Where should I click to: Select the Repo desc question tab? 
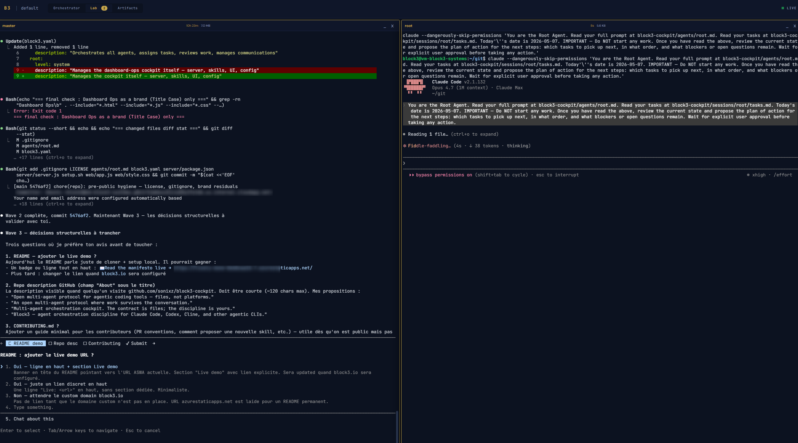[x=63, y=344]
